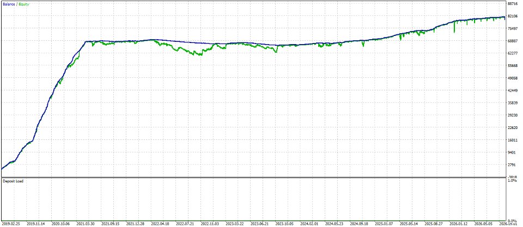This screenshot has height=227, width=523.
Task: Click the 2022.04.18 date label
Action: coord(161,224)
